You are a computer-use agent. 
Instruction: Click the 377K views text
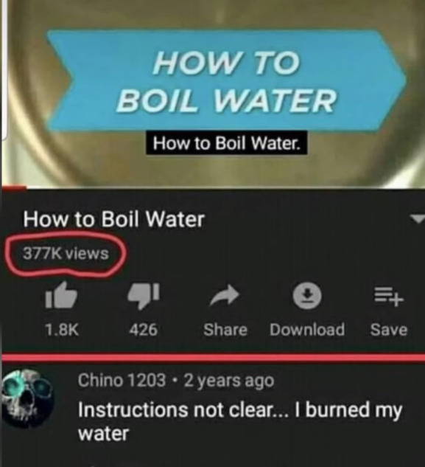pos(66,254)
